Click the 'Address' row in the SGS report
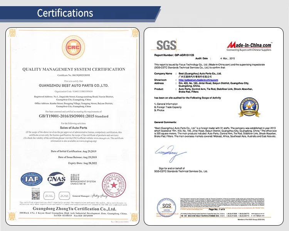Viewport: 289px width, 231px height. (202, 84)
